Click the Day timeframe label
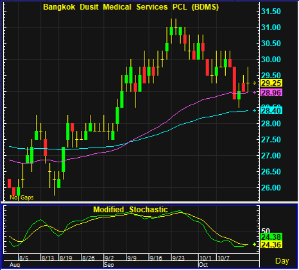 (x=282, y=261)
